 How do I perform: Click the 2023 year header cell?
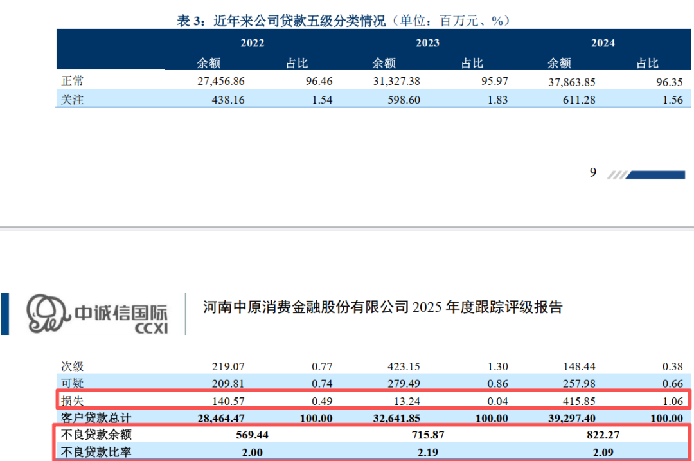tap(428, 43)
